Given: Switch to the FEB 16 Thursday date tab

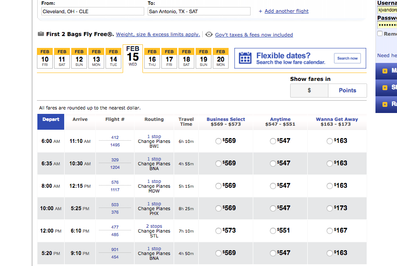Looking at the screenshot, I should [x=152, y=58].
